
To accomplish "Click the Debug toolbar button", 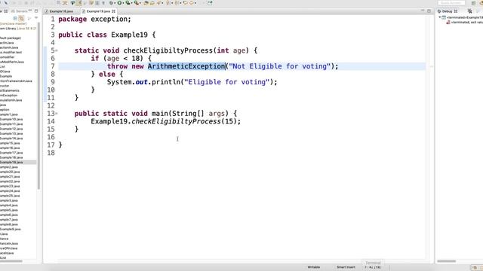I will coord(111,3).
